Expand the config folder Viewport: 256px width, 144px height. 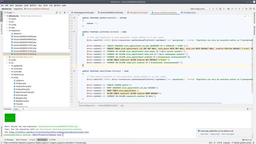(x=7, y=25)
